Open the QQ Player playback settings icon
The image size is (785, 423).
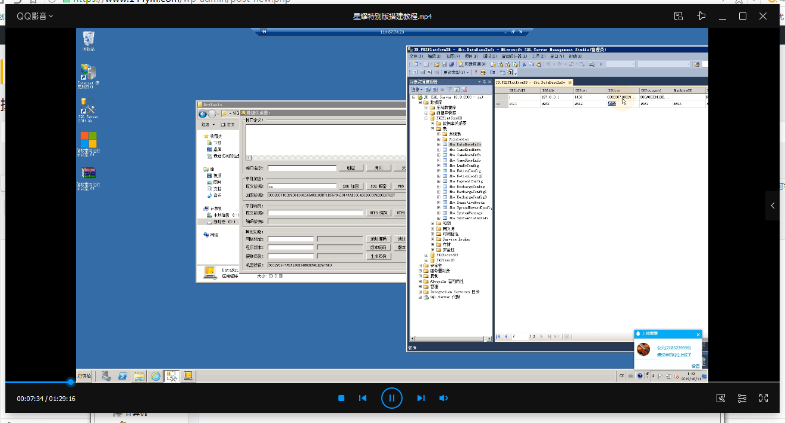(742, 398)
